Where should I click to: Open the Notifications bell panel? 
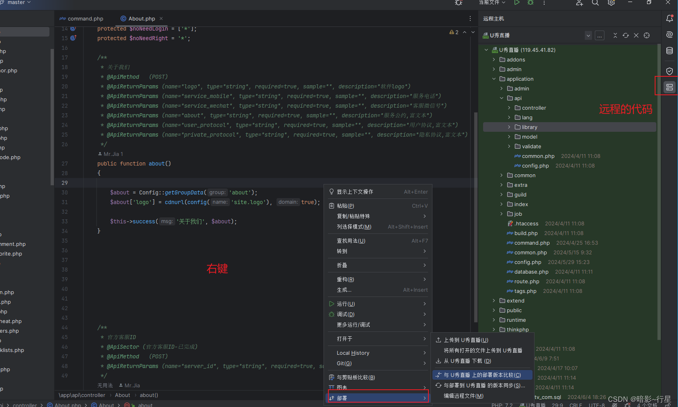pos(669,18)
